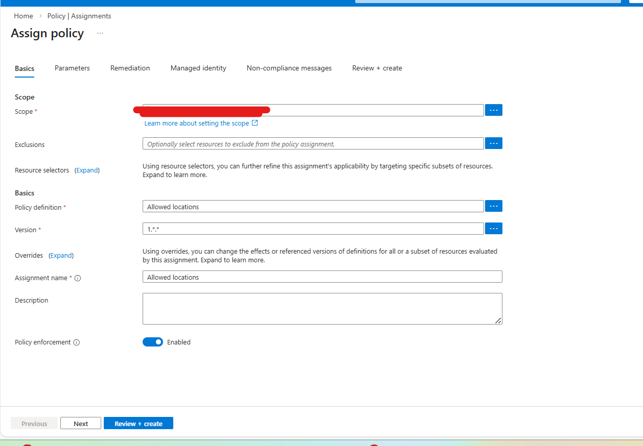The width and height of the screenshot is (643, 446).
Task: Click the Exclusions field label
Action: pyautogui.click(x=30, y=145)
